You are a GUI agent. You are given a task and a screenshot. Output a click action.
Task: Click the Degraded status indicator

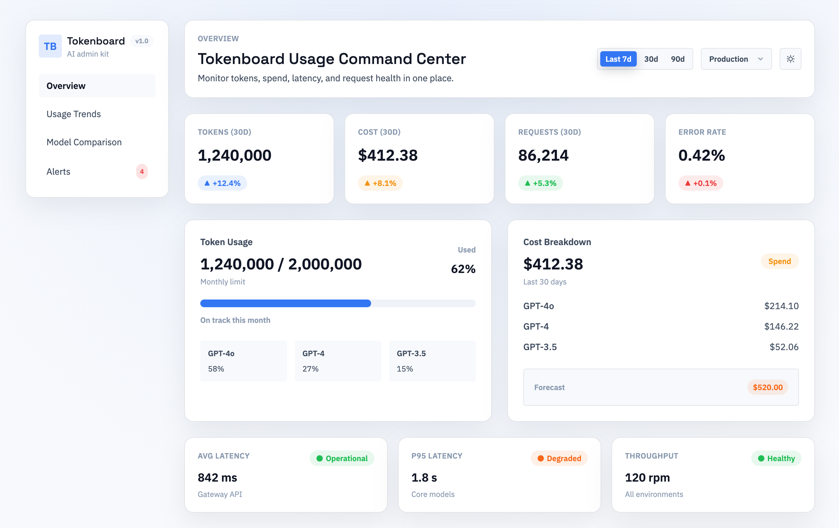tap(559, 458)
